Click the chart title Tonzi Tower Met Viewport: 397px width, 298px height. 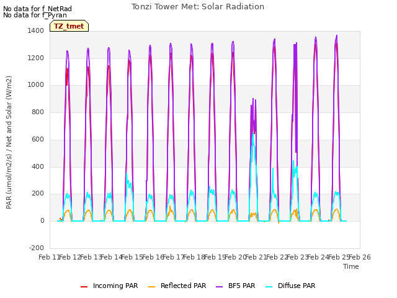(198, 7)
